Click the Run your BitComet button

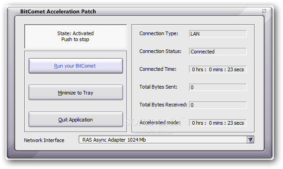[76, 66]
